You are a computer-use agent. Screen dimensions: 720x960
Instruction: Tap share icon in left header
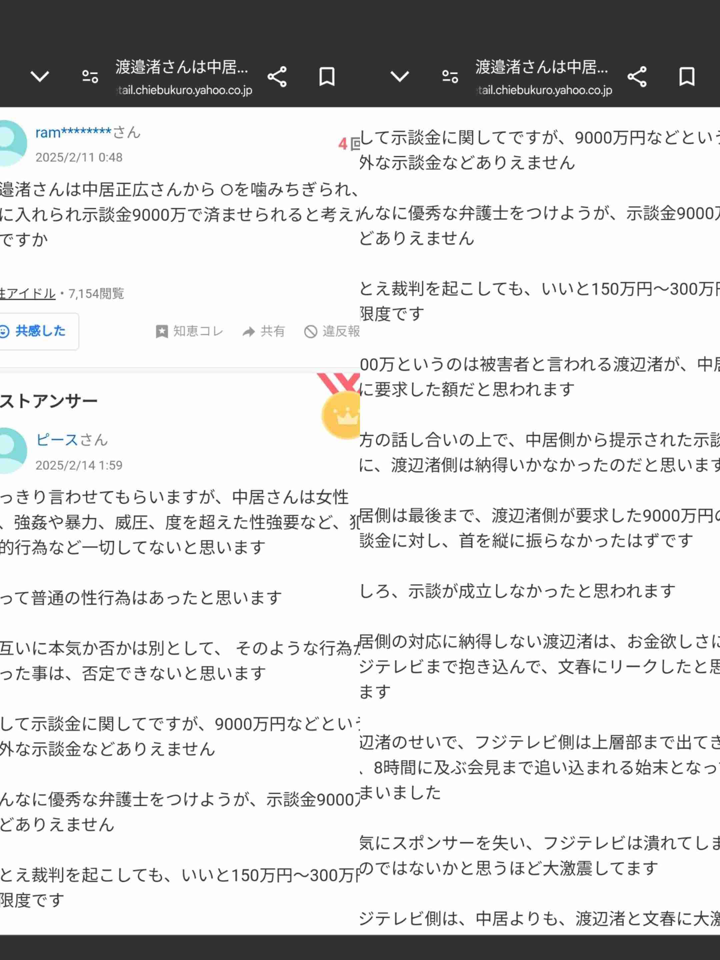tap(277, 77)
